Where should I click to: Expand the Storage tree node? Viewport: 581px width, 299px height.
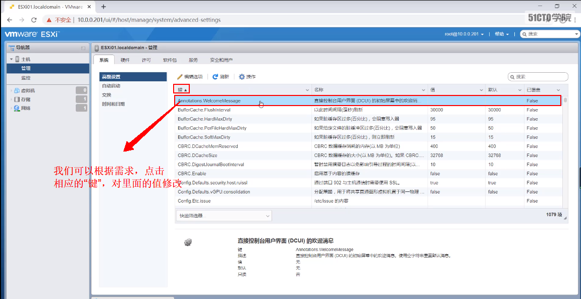click(12, 99)
